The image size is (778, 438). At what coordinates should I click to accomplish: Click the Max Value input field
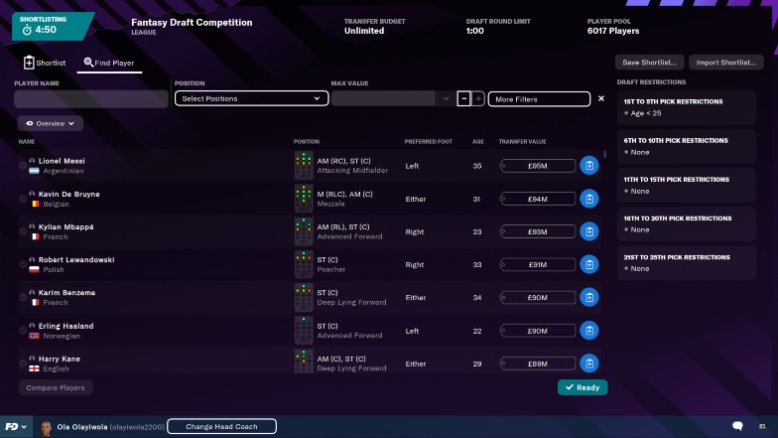pos(384,98)
